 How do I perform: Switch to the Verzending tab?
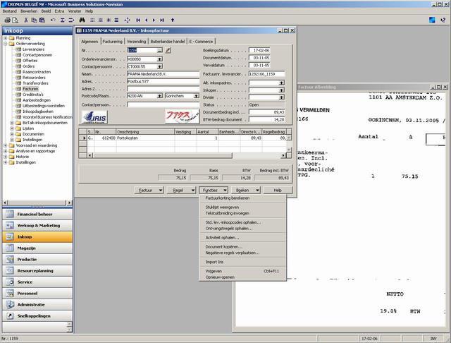[x=136, y=42]
